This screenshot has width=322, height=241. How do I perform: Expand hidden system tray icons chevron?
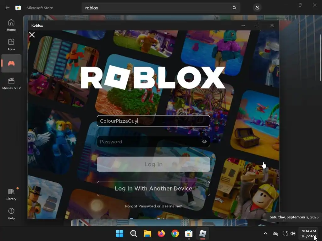point(265,233)
